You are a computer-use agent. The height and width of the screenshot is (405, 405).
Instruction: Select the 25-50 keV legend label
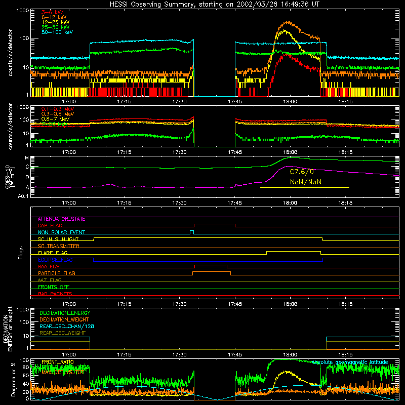click(x=56, y=27)
